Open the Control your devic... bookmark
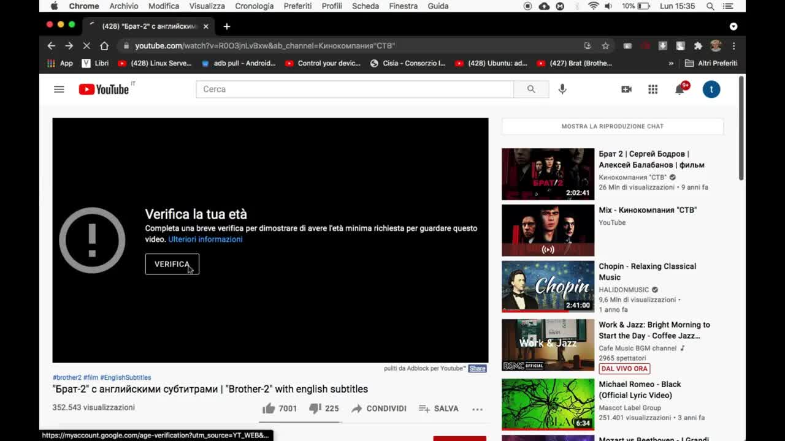 pos(323,63)
